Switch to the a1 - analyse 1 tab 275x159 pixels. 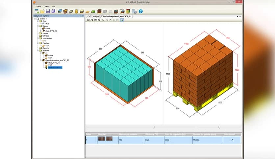pyautogui.click(x=94, y=16)
